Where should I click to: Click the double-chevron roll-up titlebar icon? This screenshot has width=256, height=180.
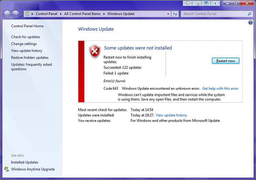tap(215, 3)
